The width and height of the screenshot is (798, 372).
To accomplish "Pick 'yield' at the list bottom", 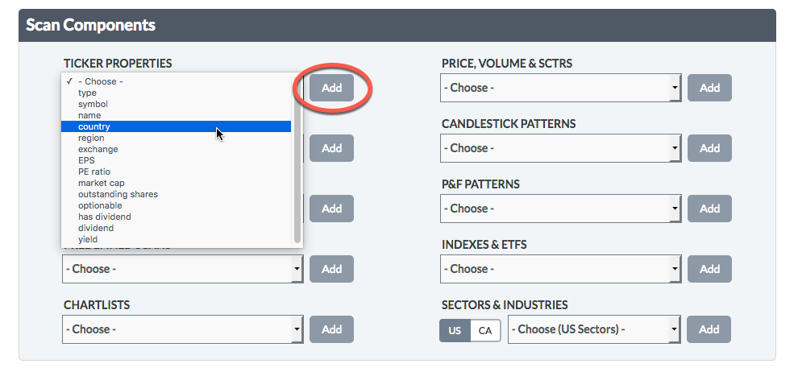I will click(x=87, y=239).
